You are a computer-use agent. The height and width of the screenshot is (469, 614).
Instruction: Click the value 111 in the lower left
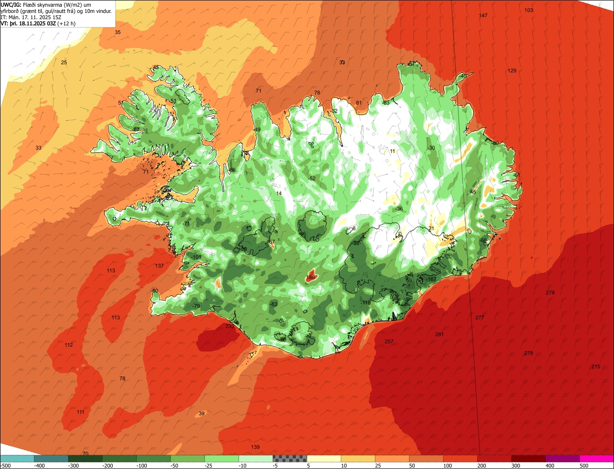(80, 412)
